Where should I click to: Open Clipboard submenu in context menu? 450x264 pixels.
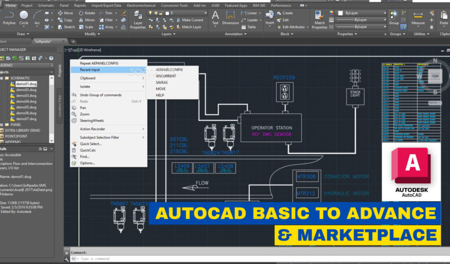click(x=109, y=78)
